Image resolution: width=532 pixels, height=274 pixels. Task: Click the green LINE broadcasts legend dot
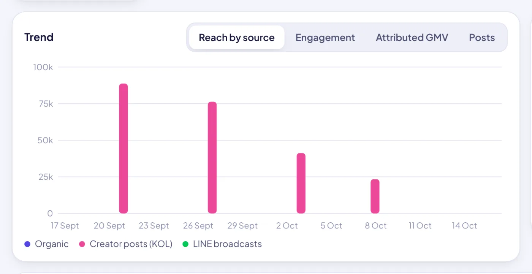pyautogui.click(x=185, y=244)
